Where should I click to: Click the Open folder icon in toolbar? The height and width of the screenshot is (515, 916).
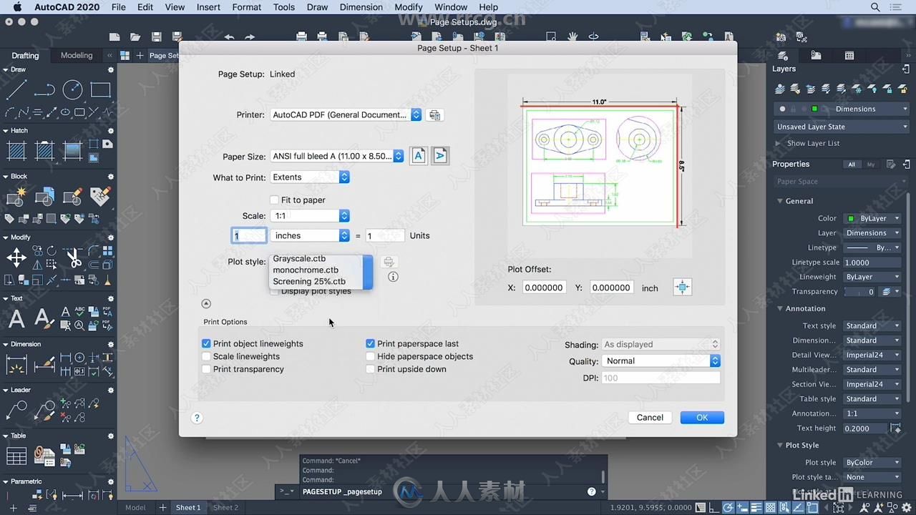tap(135, 36)
